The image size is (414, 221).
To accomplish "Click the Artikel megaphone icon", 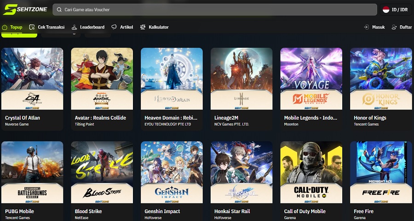I will (x=114, y=27).
